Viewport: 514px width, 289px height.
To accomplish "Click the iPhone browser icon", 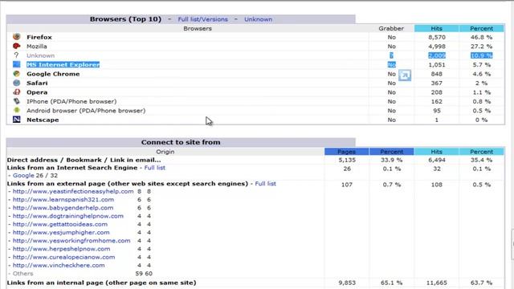I will [16, 101].
